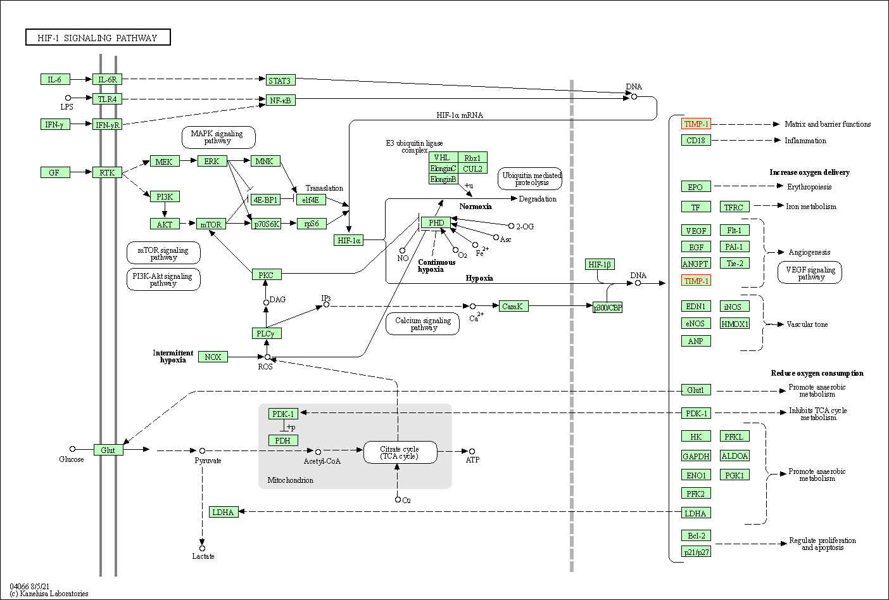Open the STAT3 gene node
Screen dimensions: 889x600
click(x=279, y=80)
